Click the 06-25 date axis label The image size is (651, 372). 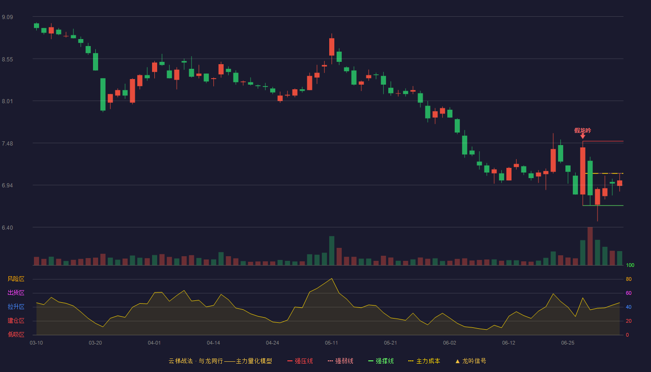[568, 343]
